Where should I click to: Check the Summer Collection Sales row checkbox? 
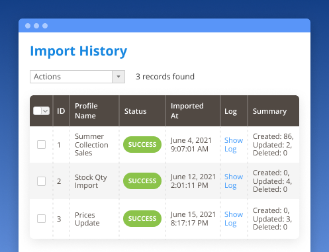(x=41, y=145)
